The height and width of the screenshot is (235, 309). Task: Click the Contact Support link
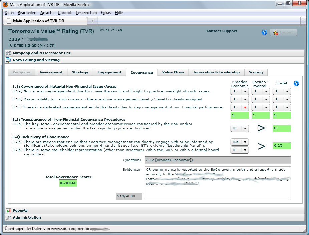(222, 31)
